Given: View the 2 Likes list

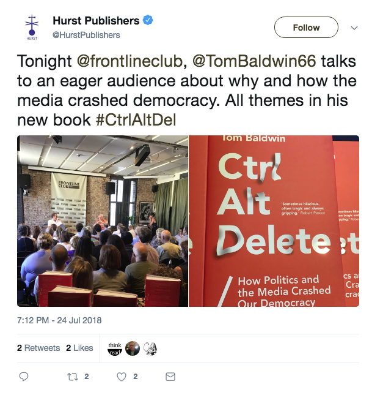Looking at the screenshot, I should click(79, 348).
